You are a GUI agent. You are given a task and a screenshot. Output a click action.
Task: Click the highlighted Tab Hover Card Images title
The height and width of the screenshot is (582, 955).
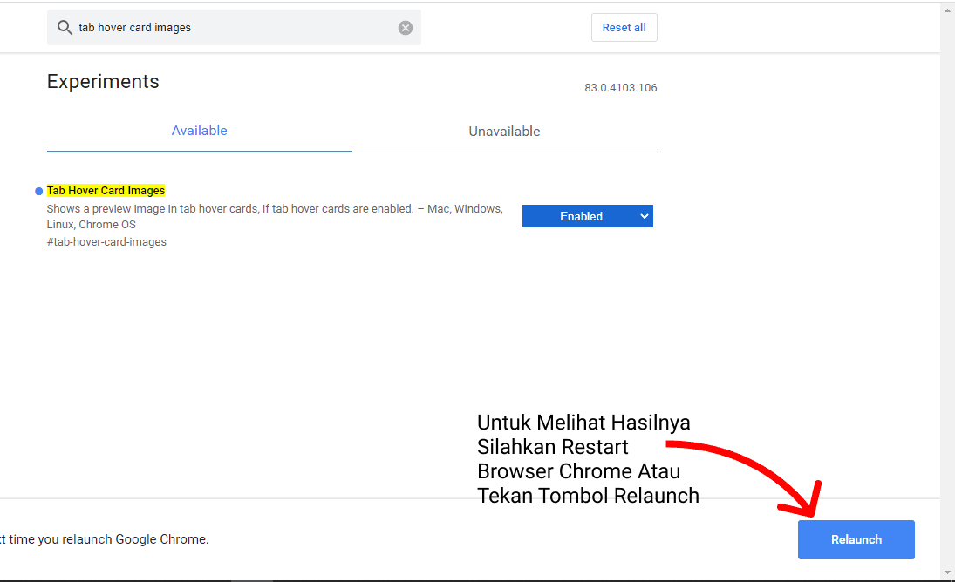pos(106,190)
